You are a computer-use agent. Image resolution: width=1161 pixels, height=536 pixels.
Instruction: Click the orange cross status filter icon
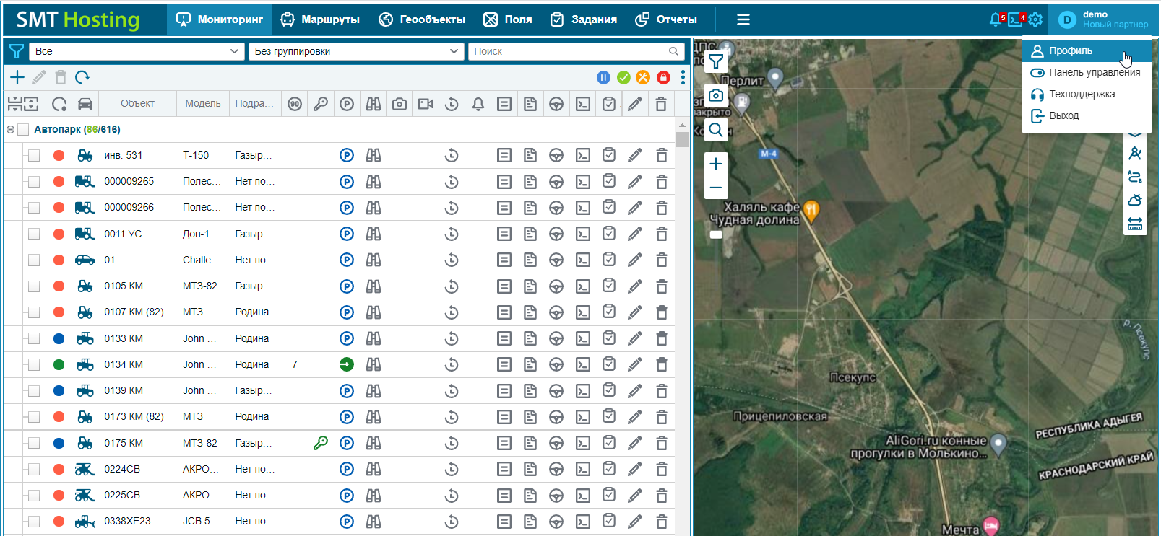pos(643,77)
